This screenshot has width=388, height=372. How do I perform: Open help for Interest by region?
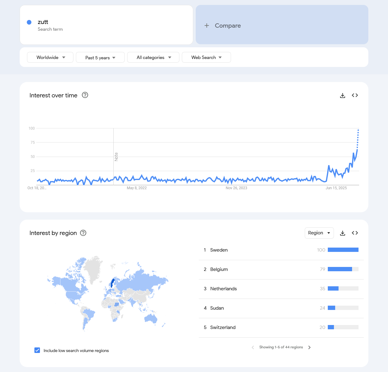(x=83, y=233)
